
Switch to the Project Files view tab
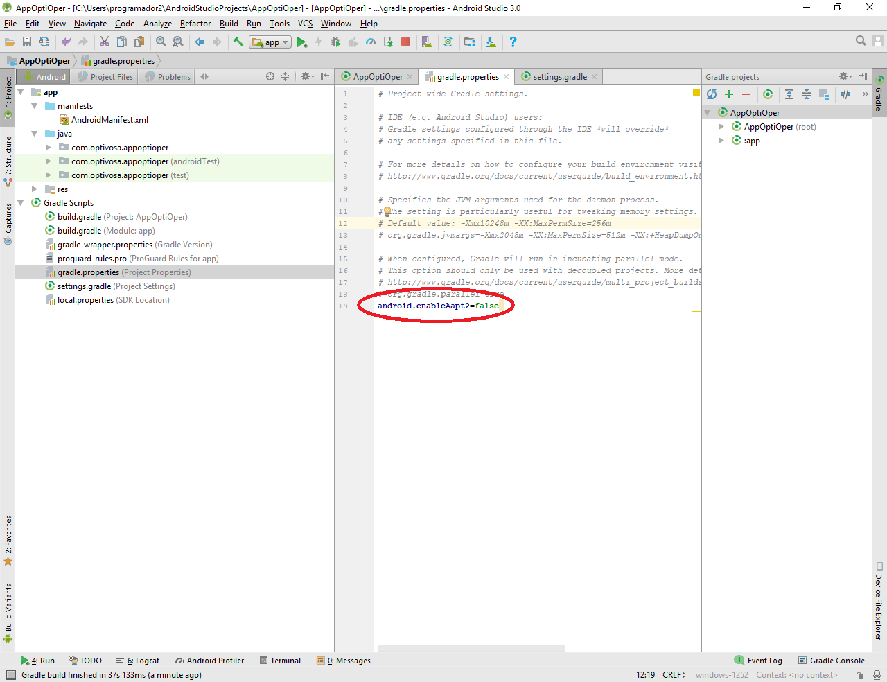click(105, 77)
